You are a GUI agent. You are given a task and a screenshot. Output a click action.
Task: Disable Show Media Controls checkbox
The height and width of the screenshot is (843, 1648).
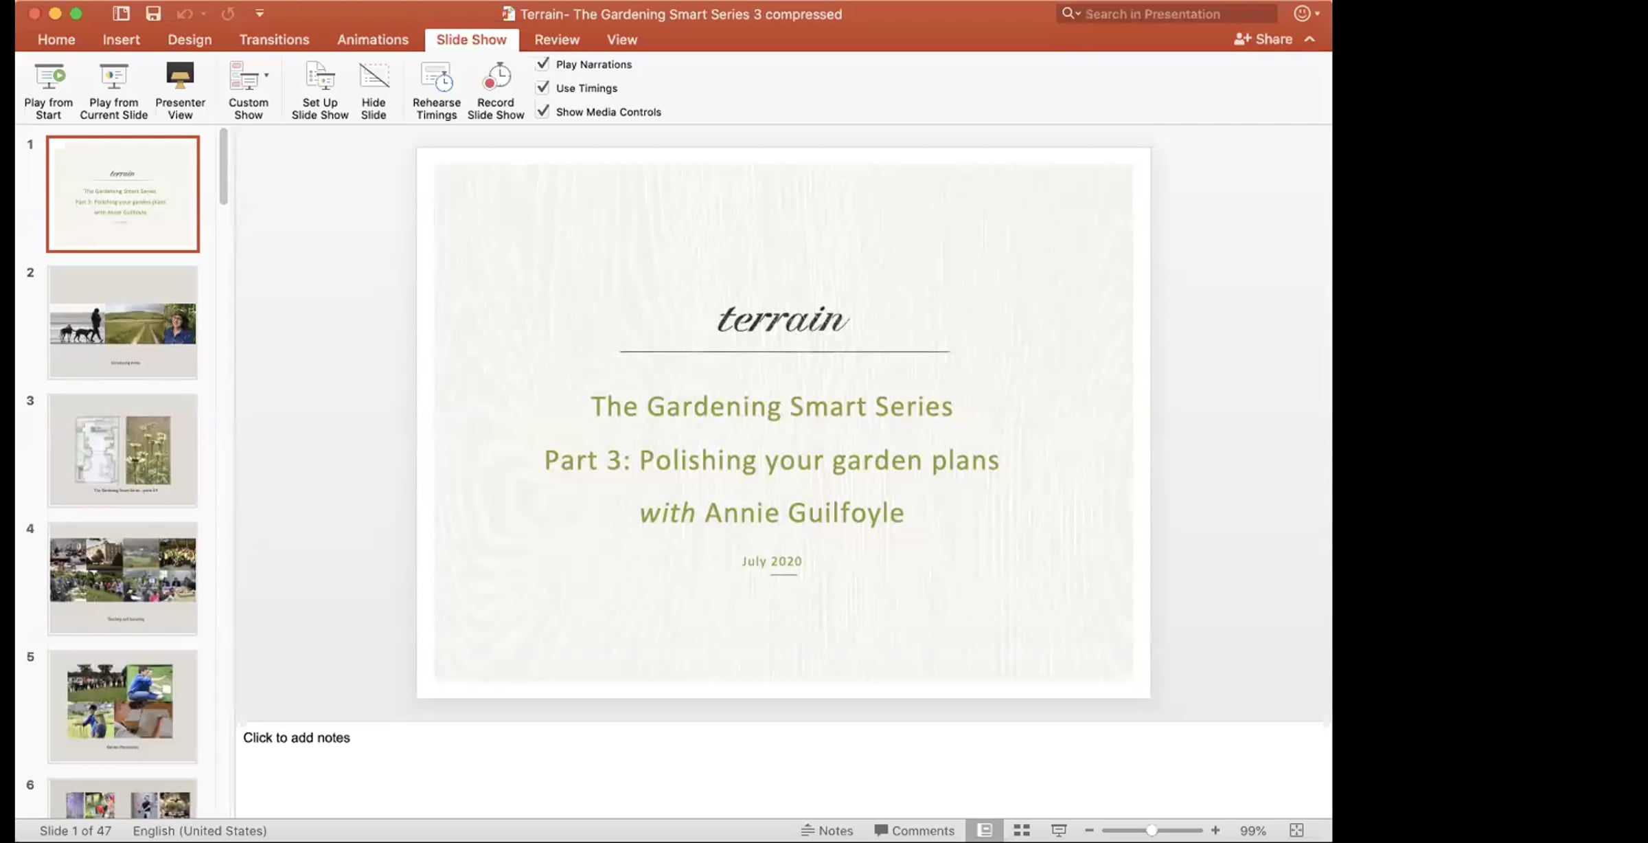click(542, 111)
